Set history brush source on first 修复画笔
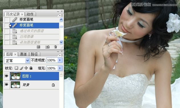 pos(7,19)
